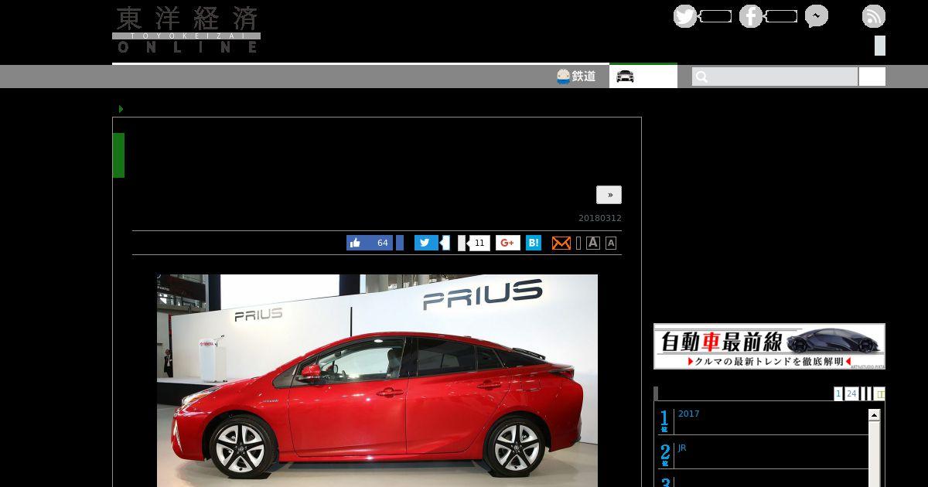Select the 24 ranking period tab

point(851,393)
